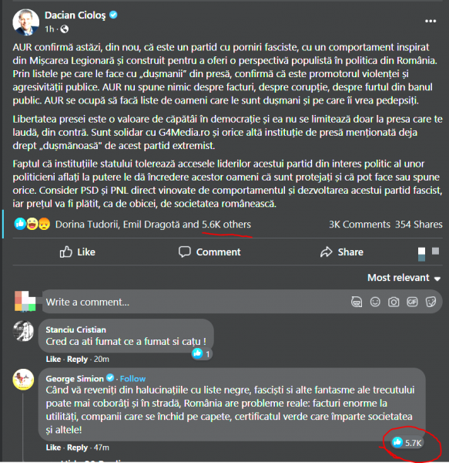Open like count on Stanciu Cristian's comment
The image size is (449, 463).
point(202,353)
